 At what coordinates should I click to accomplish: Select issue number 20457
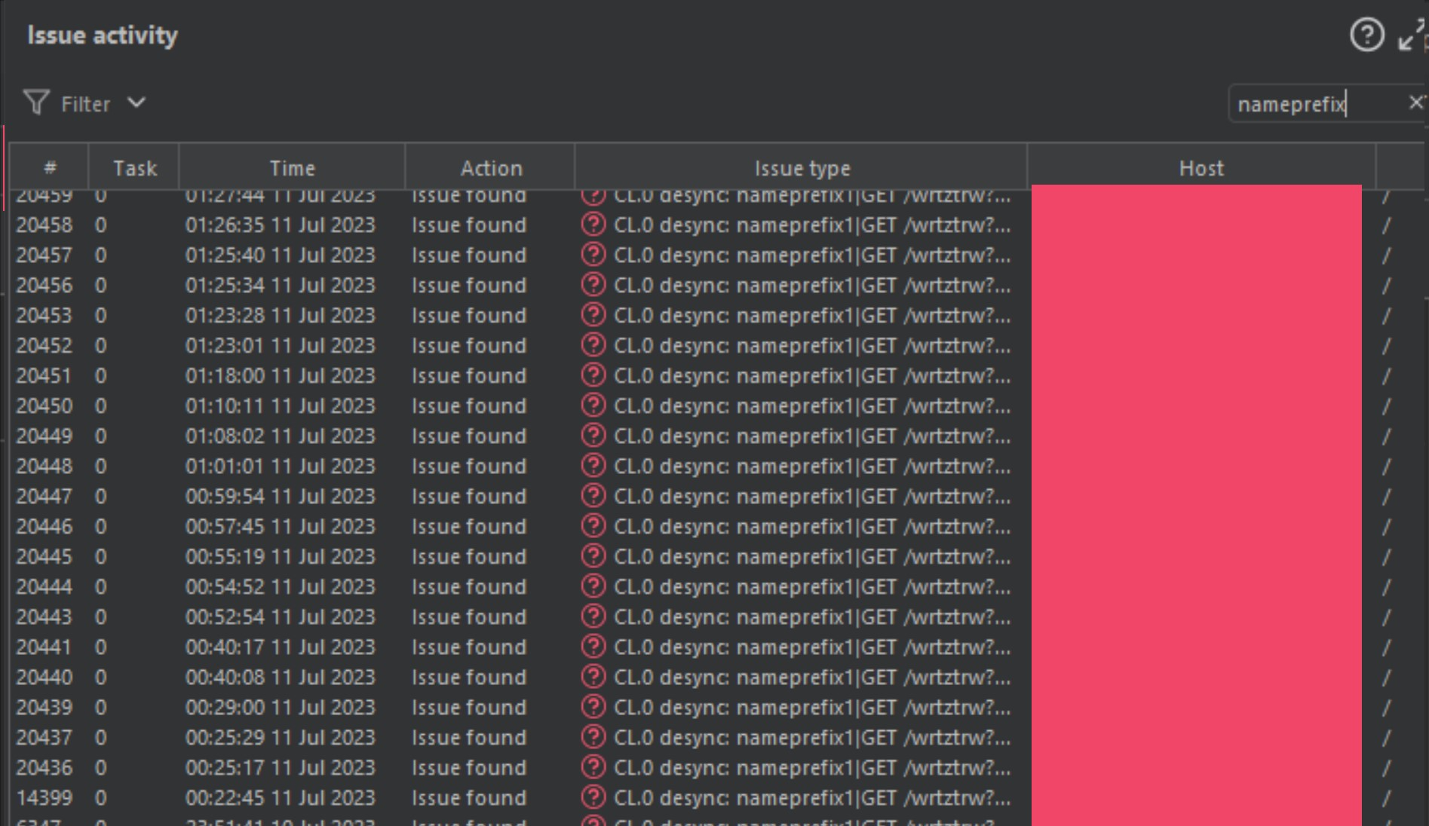[x=44, y=255]
